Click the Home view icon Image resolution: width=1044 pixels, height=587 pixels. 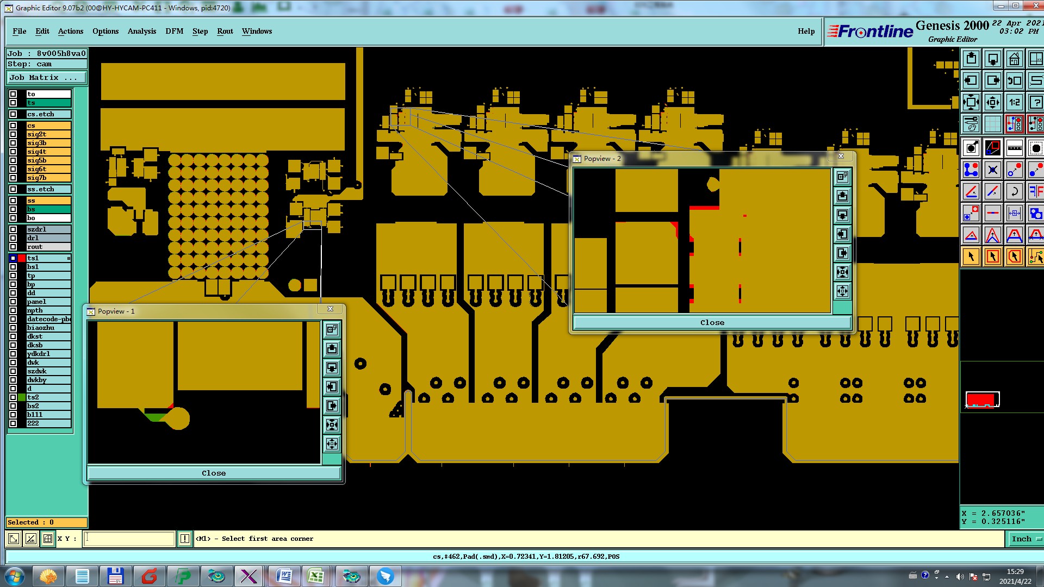(x=1014, y=59)
